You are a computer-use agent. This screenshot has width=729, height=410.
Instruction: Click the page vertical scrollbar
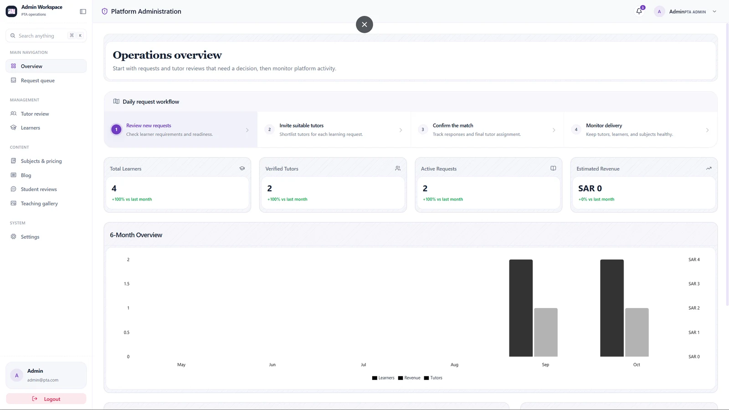coord(727,164)
